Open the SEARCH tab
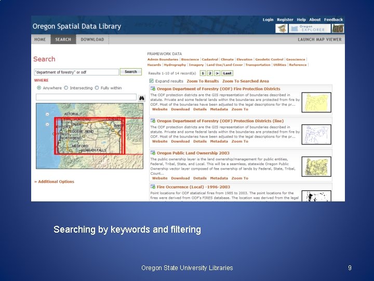The width and height of the screenshot is (374, 281). pos(63,40)
